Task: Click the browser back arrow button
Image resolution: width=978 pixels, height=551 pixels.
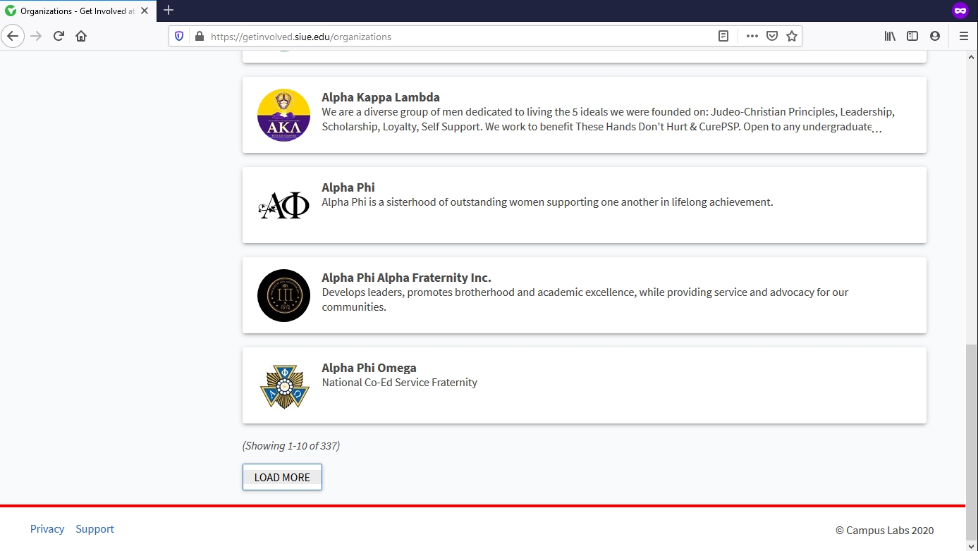Action: point(13,36)
